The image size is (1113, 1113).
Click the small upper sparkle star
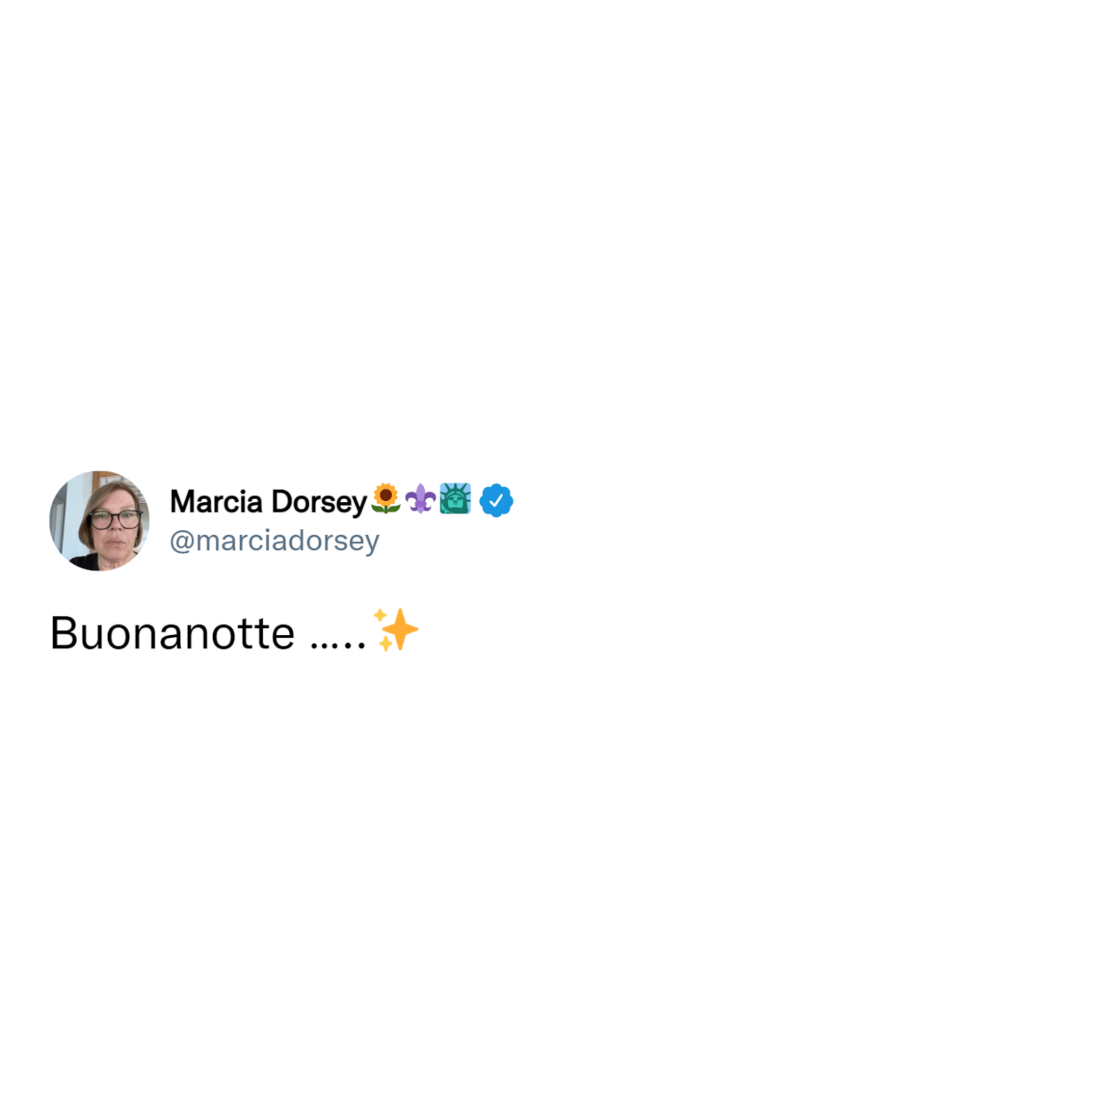[380, 615]
